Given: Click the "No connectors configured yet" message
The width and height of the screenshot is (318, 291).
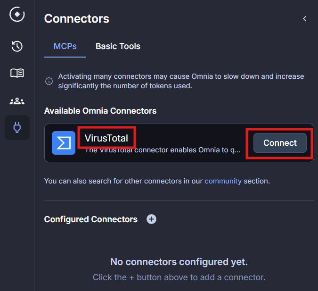Looking at the screenshot, I should [179, 262].
